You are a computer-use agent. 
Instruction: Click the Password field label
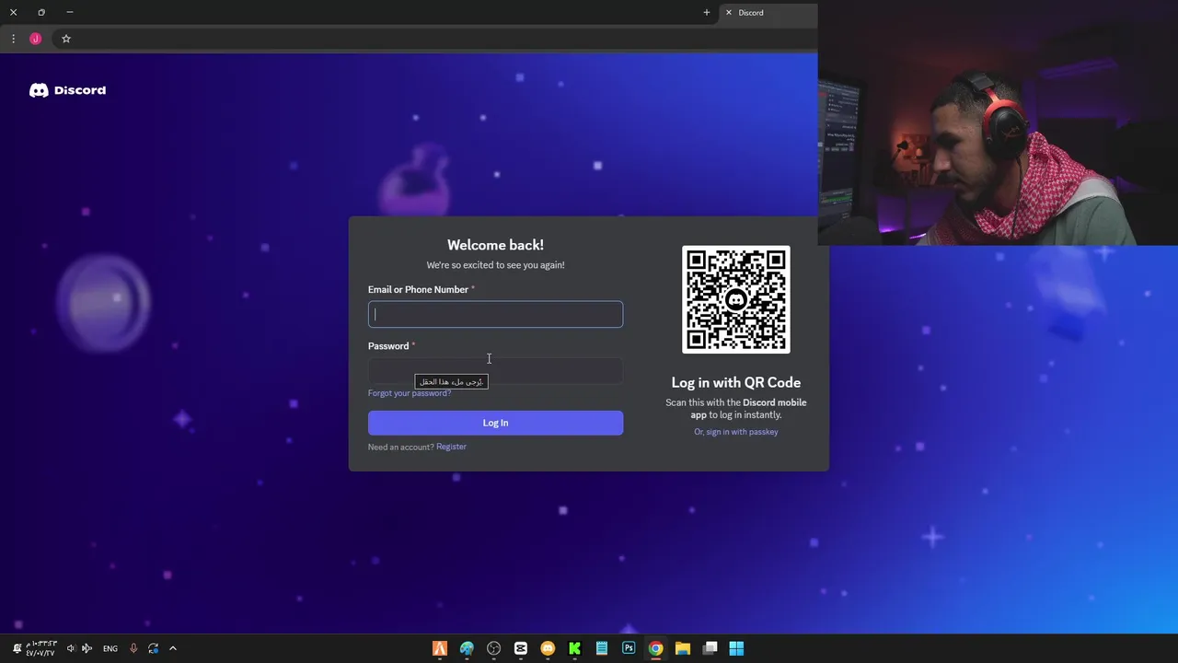[x=388, y=346]
